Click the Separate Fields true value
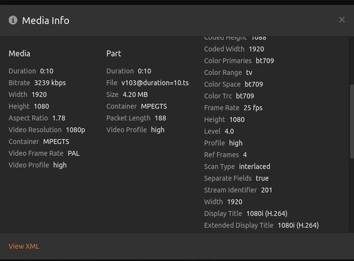 (x=262, y=178)
